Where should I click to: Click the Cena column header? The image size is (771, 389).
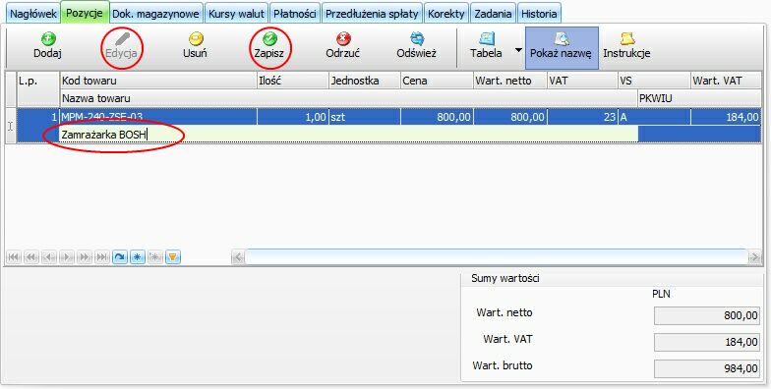click(437, 81)
